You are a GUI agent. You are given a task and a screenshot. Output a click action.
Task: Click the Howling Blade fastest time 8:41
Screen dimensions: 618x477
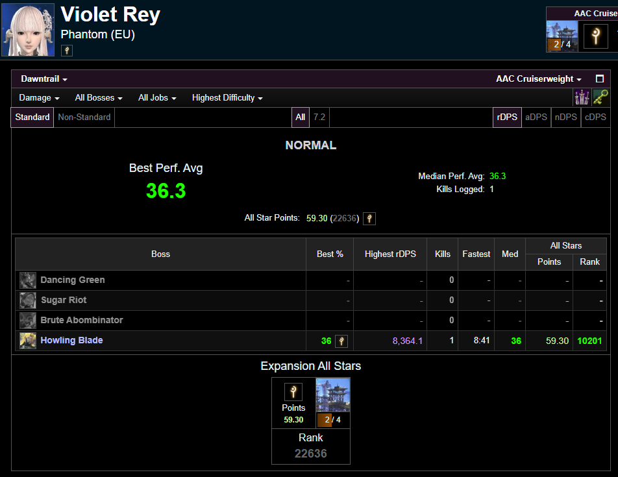click(x=481, y=341)
